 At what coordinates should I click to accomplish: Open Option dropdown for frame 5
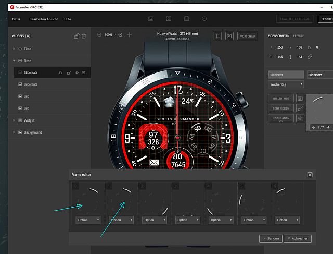(254, 220)
